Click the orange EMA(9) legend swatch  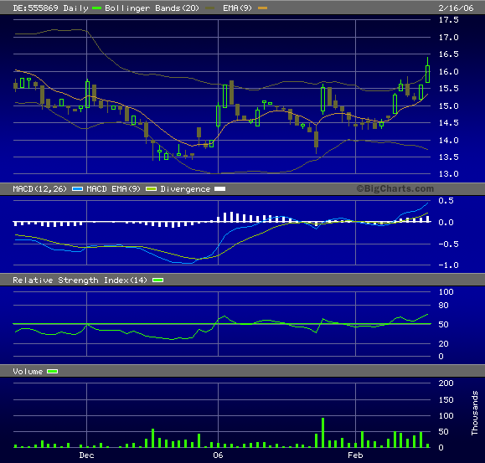click(262, 8)
